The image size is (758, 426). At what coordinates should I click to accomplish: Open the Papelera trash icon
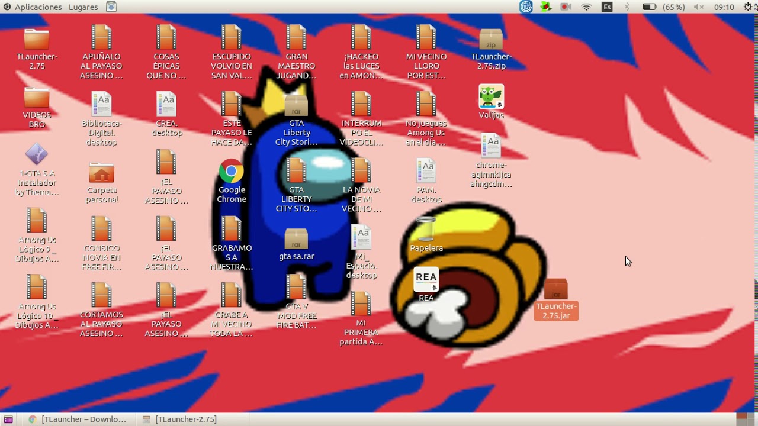426,229
